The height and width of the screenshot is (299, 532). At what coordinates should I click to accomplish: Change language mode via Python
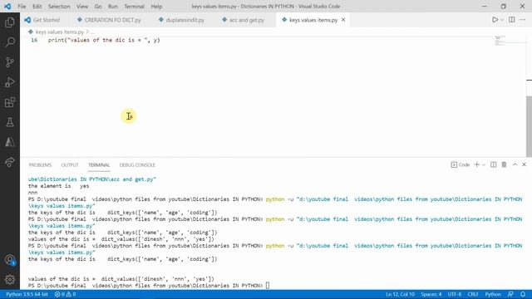coord(493,294)
